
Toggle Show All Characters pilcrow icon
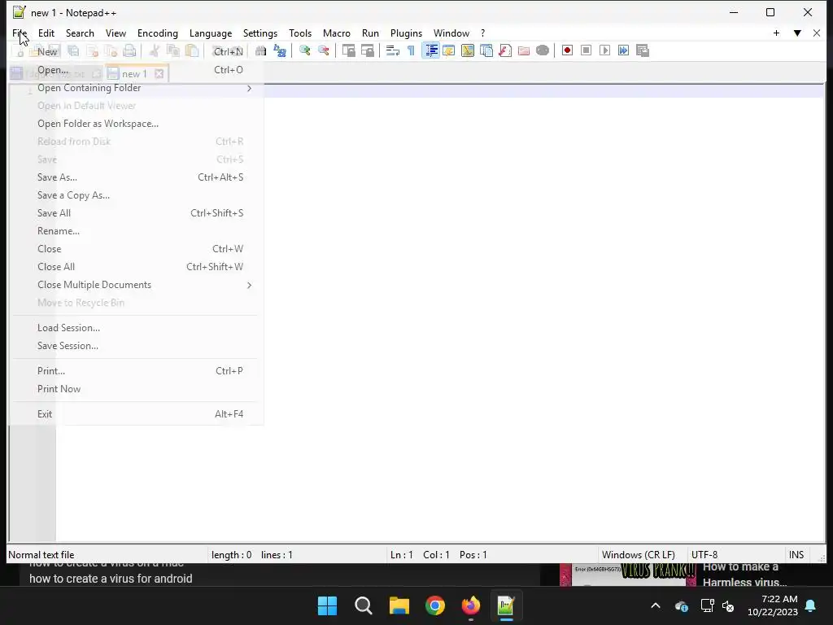pos(411,50)
